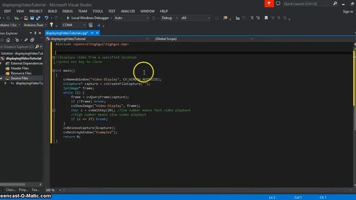Click the uncomment lines icon
The image size is (356, 200).
pos(258,18)
